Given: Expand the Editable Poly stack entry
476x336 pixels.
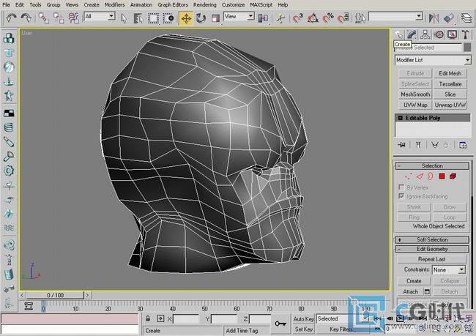Looking at the screenshot, I should [x=400, y=118].
